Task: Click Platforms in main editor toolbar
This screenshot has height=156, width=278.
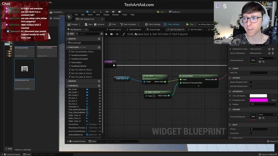Action: coord(175,12)
